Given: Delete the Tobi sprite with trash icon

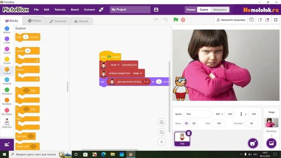Looking at the screenshot, I should (188, 133).
